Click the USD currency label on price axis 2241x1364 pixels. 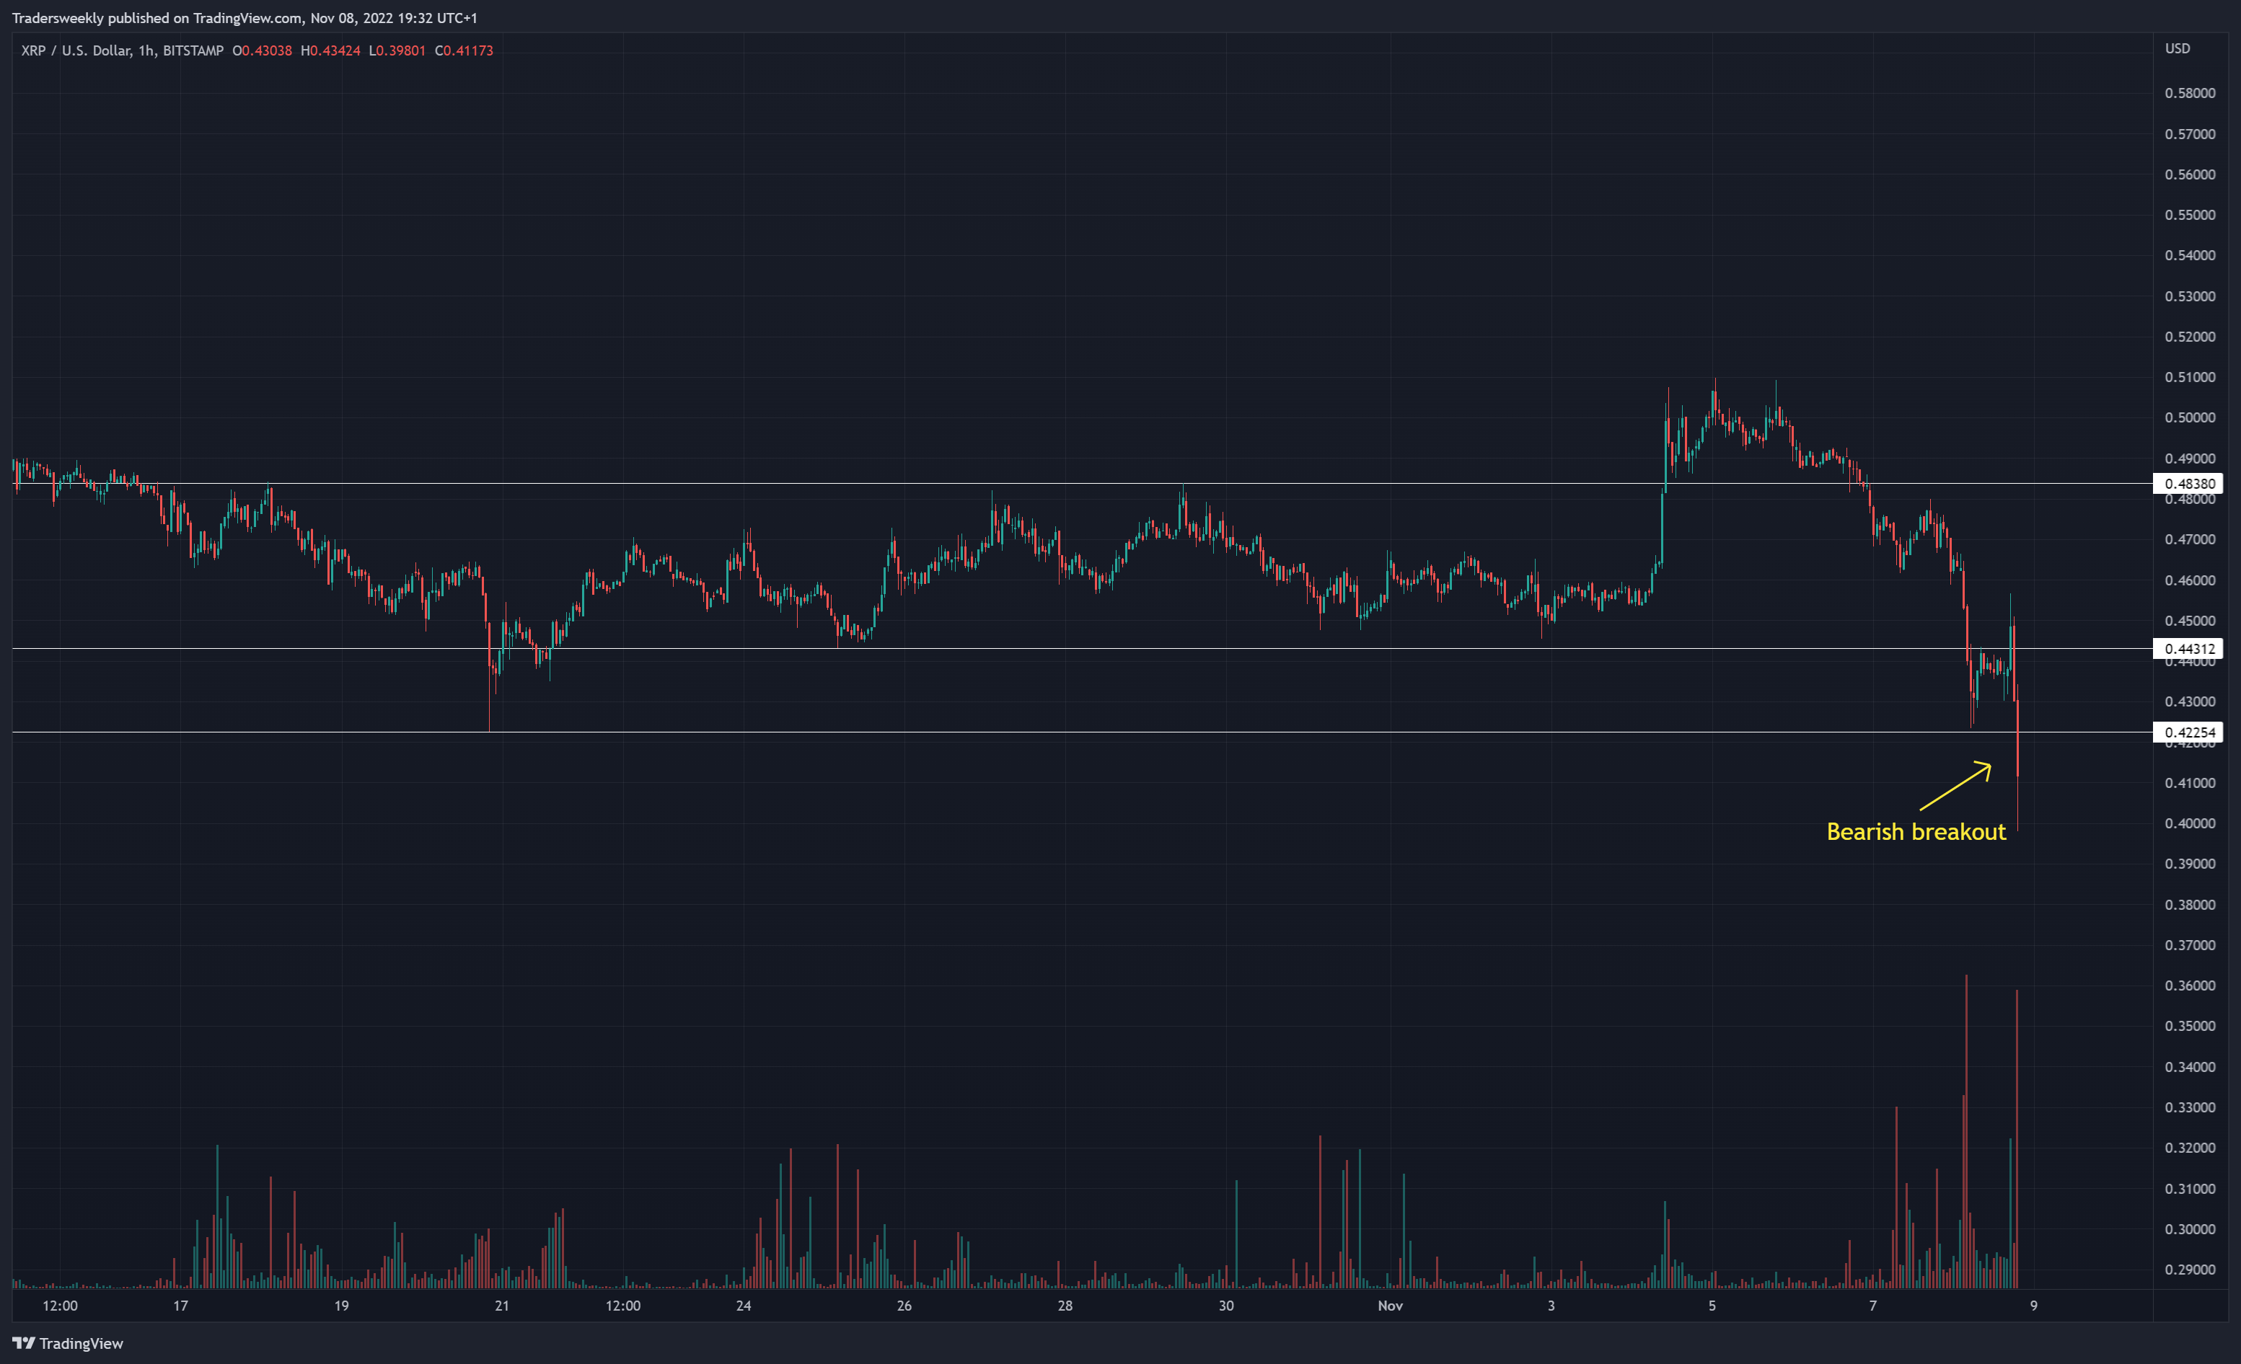tap(2178, 48)
